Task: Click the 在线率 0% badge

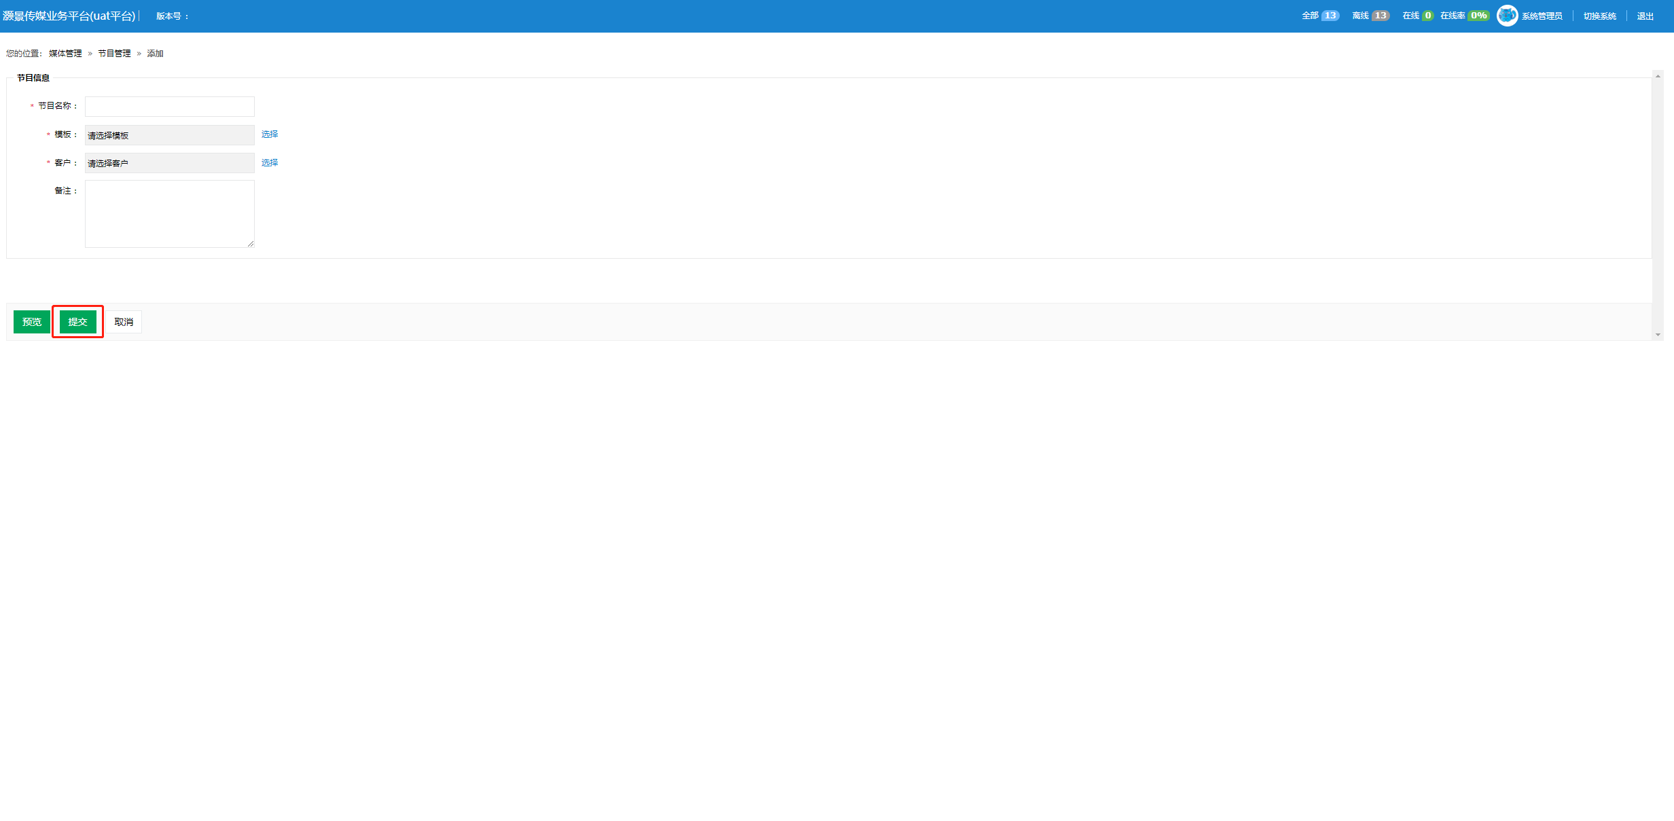Action: pos(1464,16)
